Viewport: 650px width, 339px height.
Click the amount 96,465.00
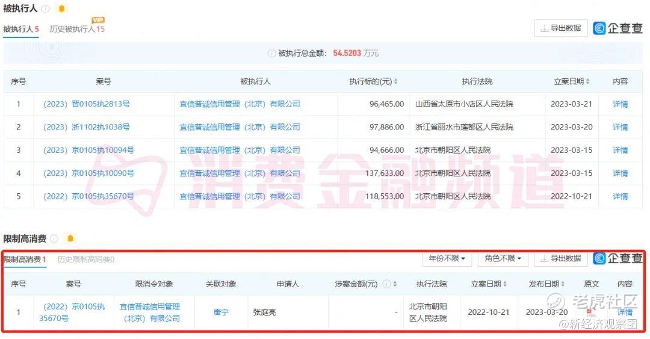pyautogui.click(x=387, y=104)
